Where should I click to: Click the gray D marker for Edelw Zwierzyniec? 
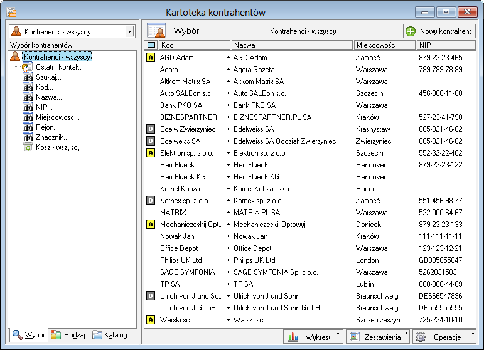tap(151, 129)
